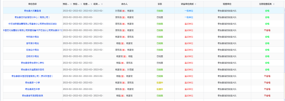Open the 中石油新疆销售有限公司 gas station link
Screen dimensions: 285x101
pos(32,24)
